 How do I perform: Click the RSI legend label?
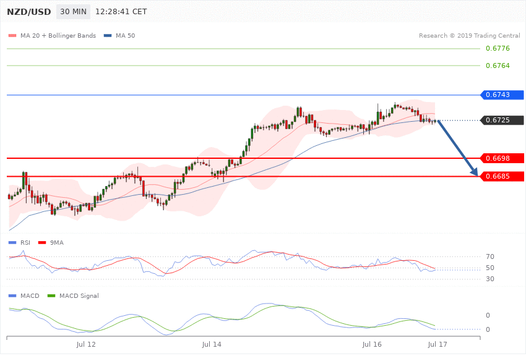coord(25,242)
